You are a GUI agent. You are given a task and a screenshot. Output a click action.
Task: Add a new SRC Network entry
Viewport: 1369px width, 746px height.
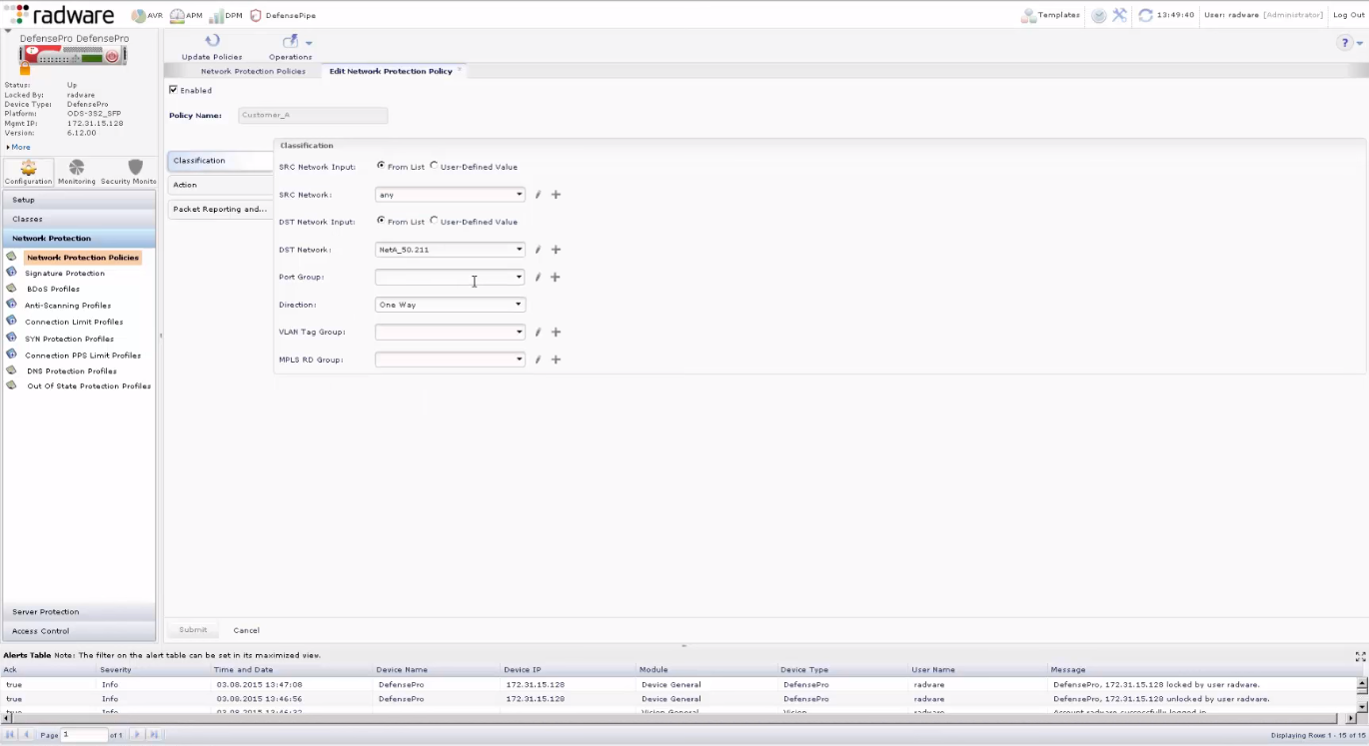556,195
